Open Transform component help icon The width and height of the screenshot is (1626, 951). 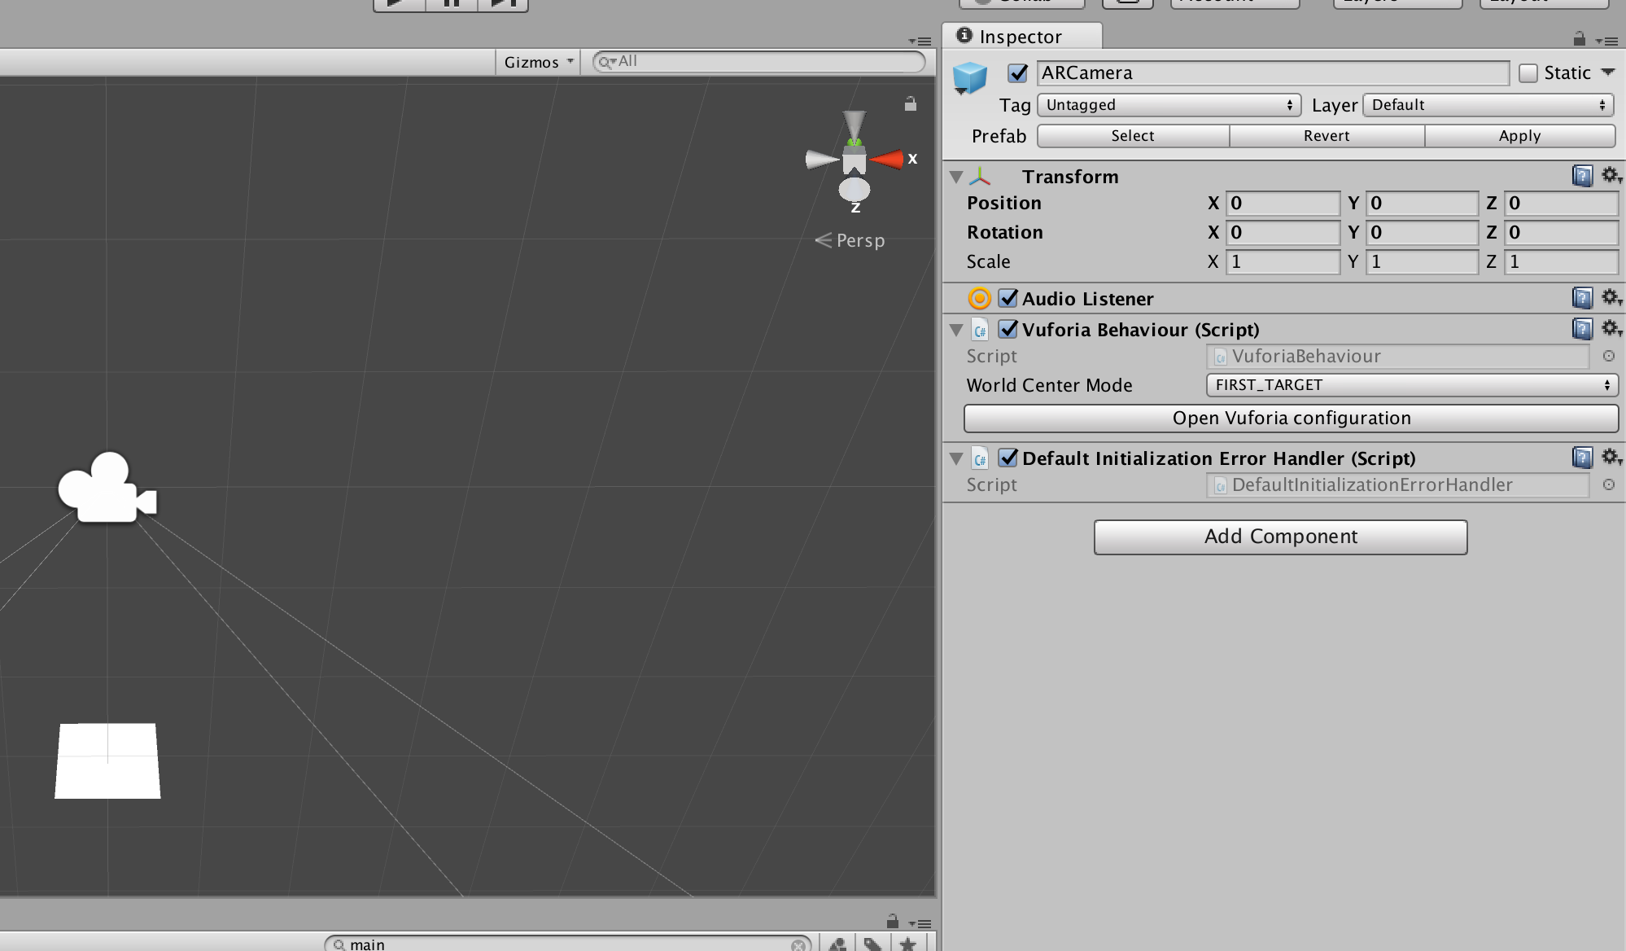click(x=1581, y=176)
